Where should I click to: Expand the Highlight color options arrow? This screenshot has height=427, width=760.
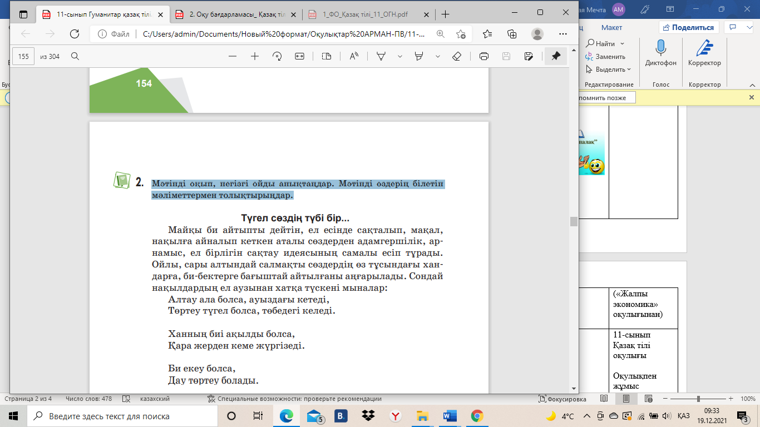tap(438, 56)
